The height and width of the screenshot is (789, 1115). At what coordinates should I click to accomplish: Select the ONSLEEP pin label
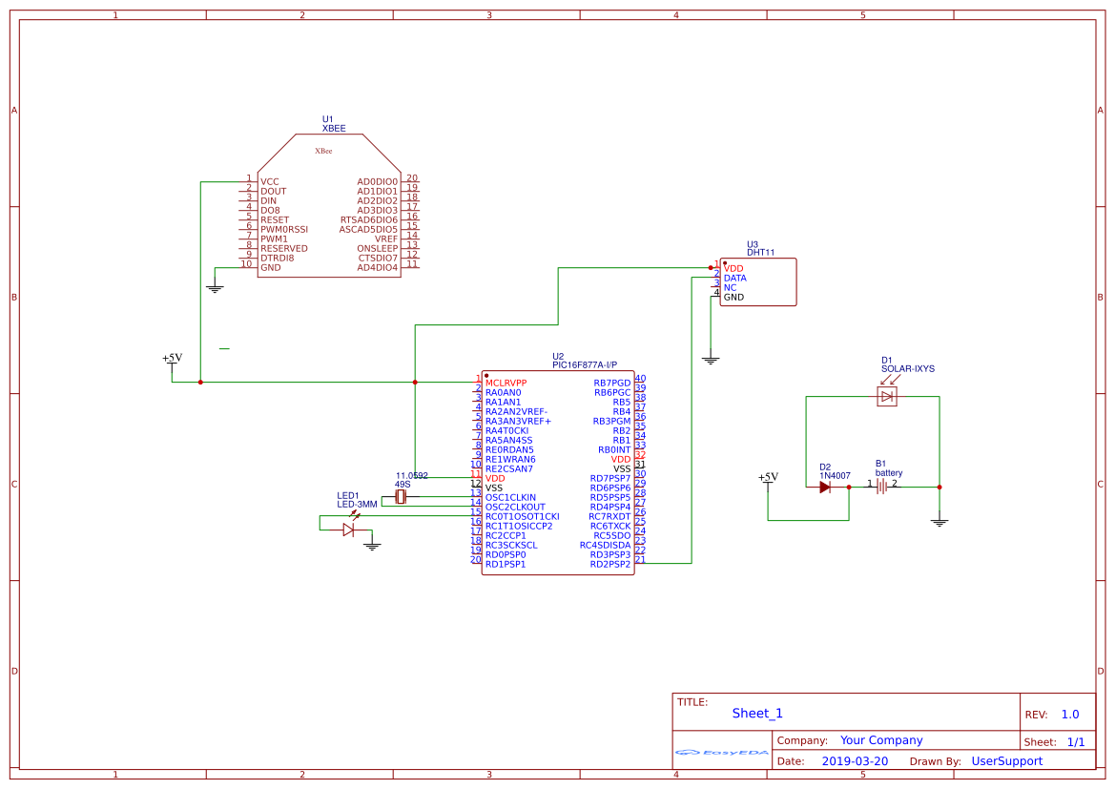pyautogui.click(x=378, y=248)
